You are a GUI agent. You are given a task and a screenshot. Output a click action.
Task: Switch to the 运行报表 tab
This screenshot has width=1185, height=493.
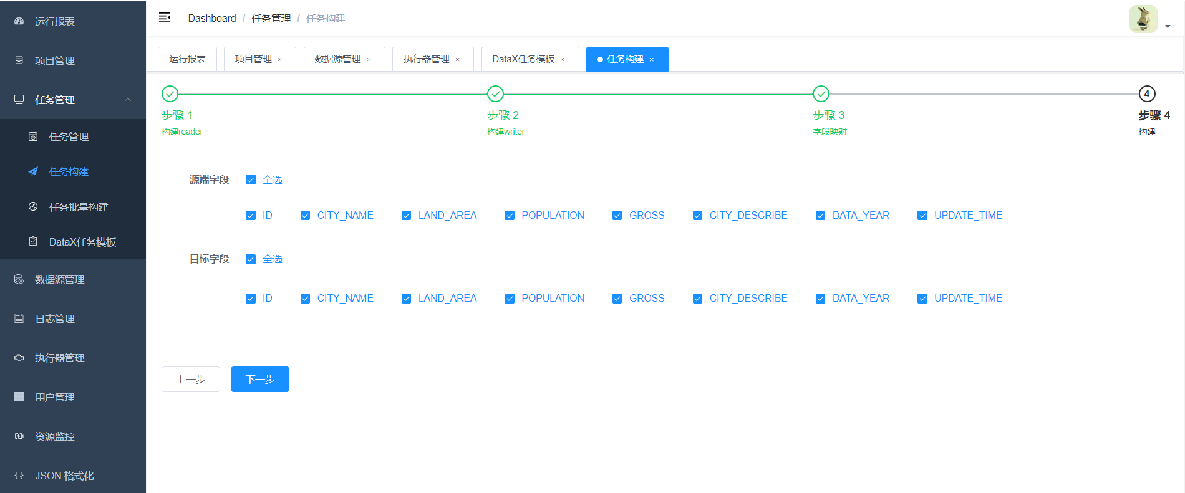pos(187,59)
